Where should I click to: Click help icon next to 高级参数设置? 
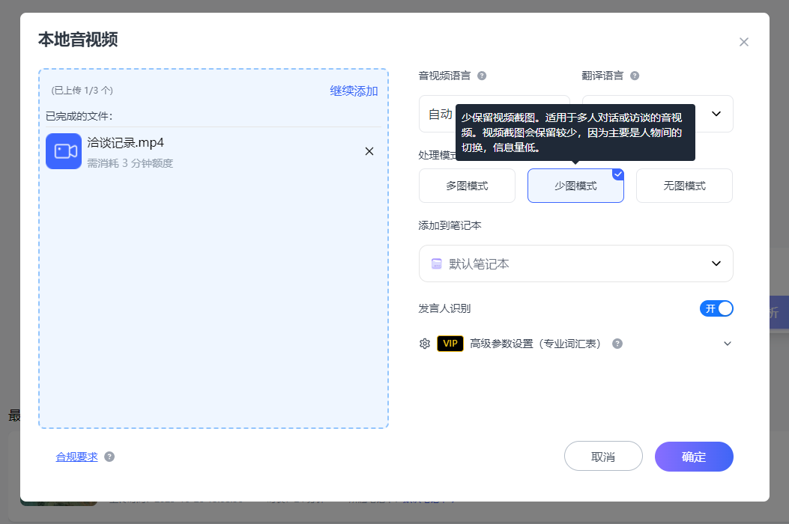(617, 344)
